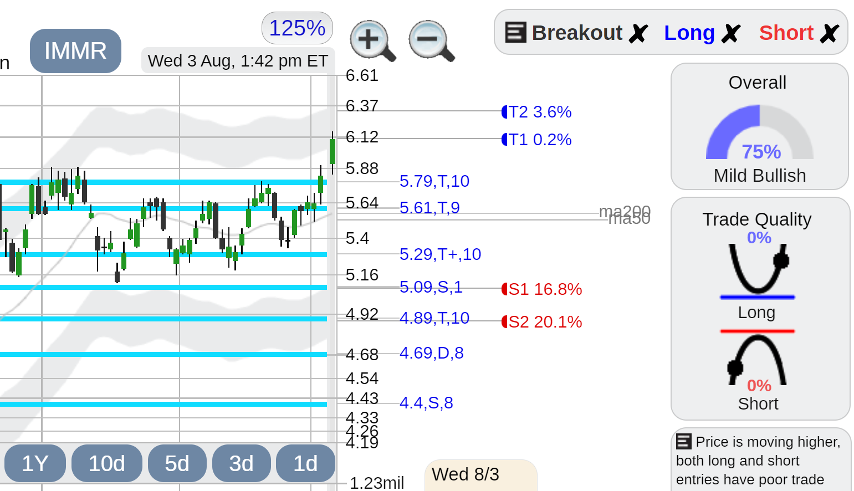Screen dimensions: 854x491
Task: Select the 1Y timeframe tab
Action: tap(35, 463)
